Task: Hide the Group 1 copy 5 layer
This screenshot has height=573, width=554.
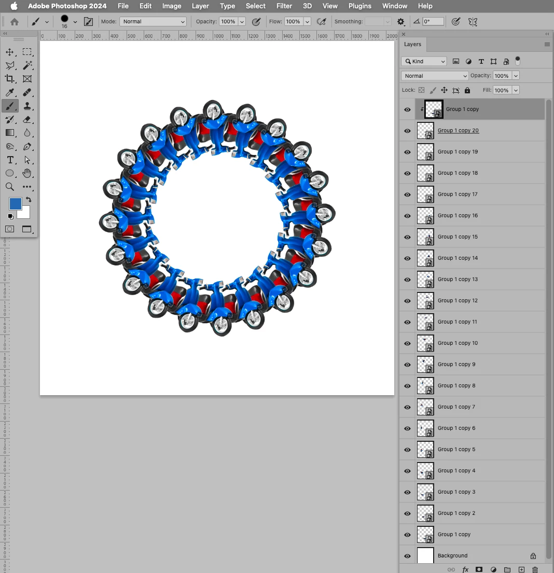Action: click(407, 450)
